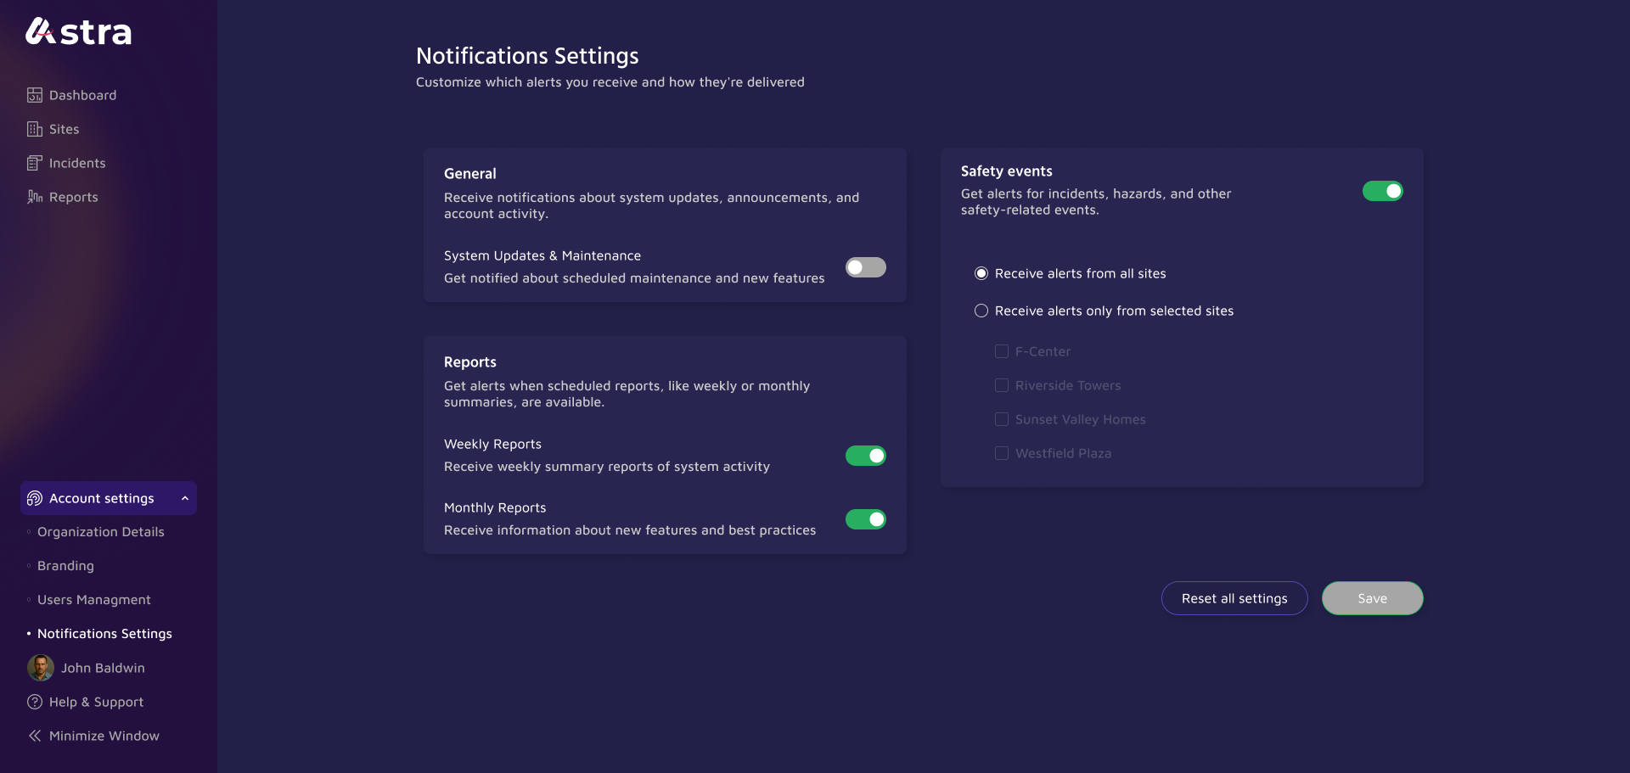
Task: Click the Account settings icon
Action: coord(35,498)
